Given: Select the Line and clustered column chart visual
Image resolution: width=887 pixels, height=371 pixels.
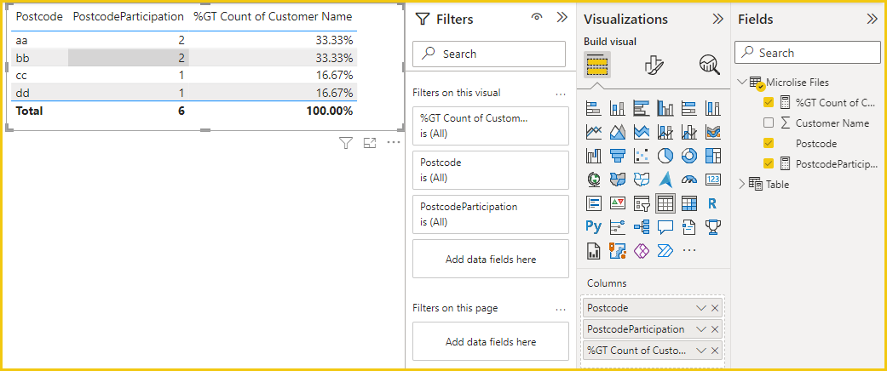Looking at the screenshot, I should click(x=689, y=132).
